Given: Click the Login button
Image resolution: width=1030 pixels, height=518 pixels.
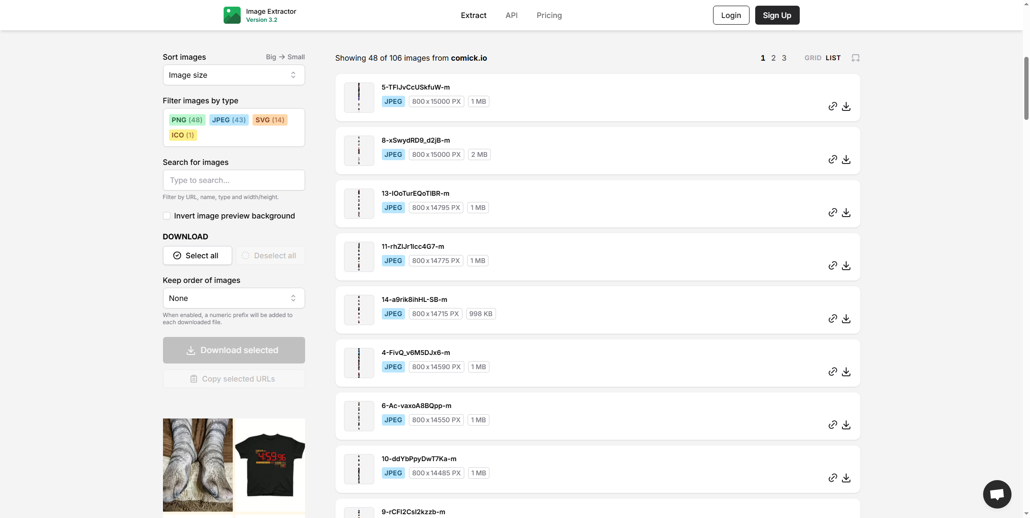Looking at the screenshot, I should pyautogui.click(x=731, y=15).
